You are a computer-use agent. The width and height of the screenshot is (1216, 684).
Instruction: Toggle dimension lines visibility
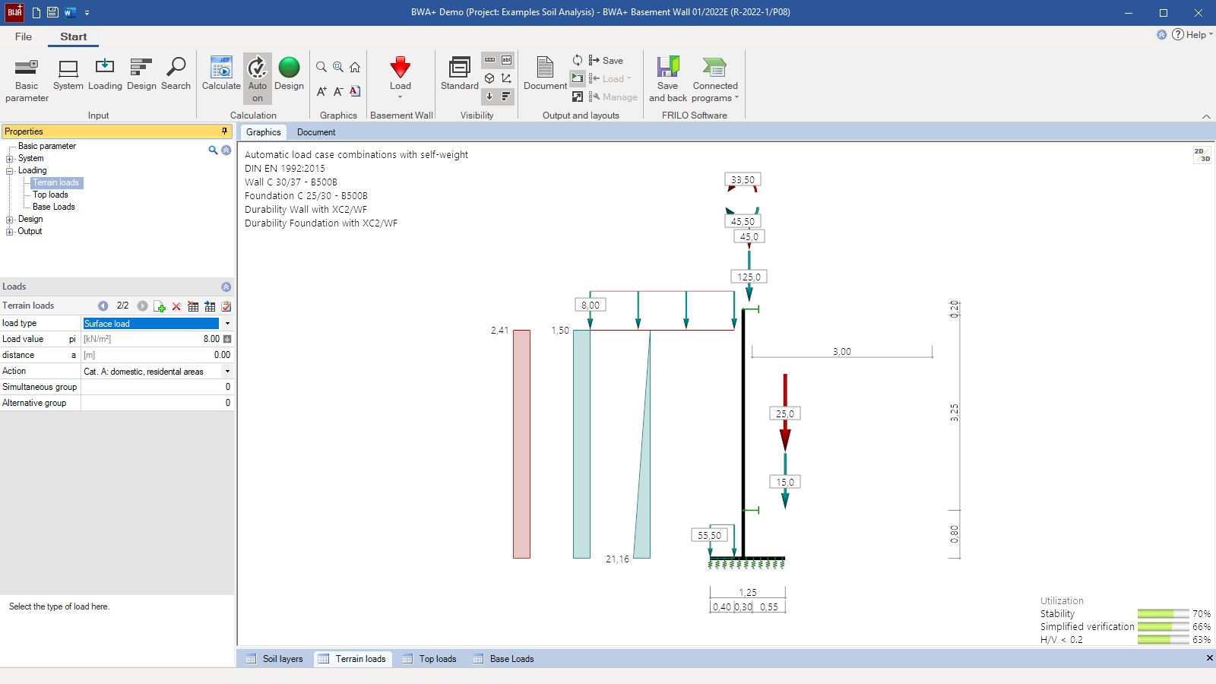489,60
